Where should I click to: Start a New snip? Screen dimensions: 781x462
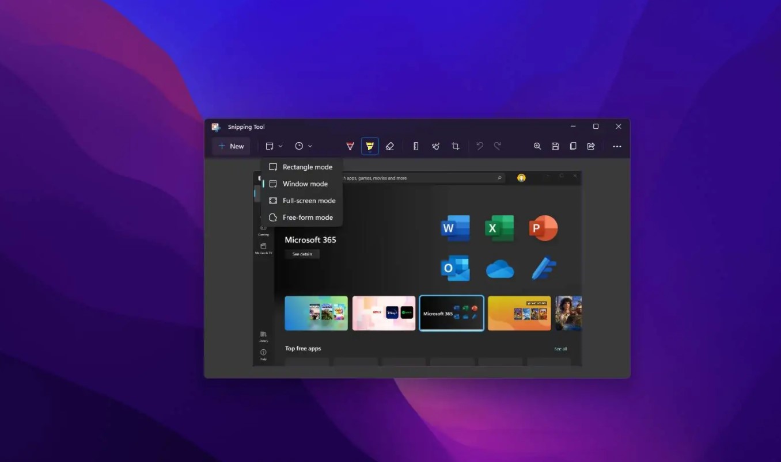[231, 146]
